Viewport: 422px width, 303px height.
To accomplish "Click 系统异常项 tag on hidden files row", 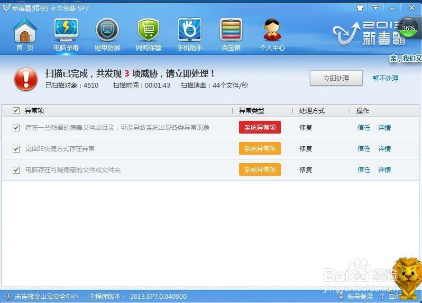I will pyautogui.click(x=260, y=170).
